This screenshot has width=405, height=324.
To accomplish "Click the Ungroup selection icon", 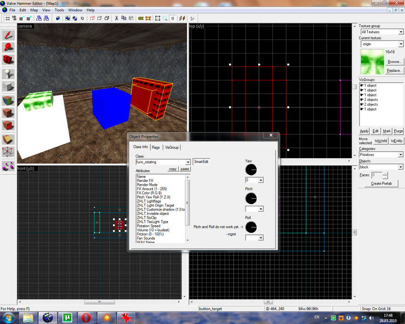I will [x=75, y=18].
